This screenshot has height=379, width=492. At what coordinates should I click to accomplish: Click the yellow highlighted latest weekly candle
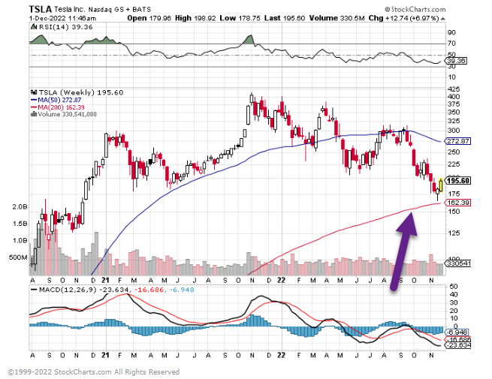pos(441,185)
